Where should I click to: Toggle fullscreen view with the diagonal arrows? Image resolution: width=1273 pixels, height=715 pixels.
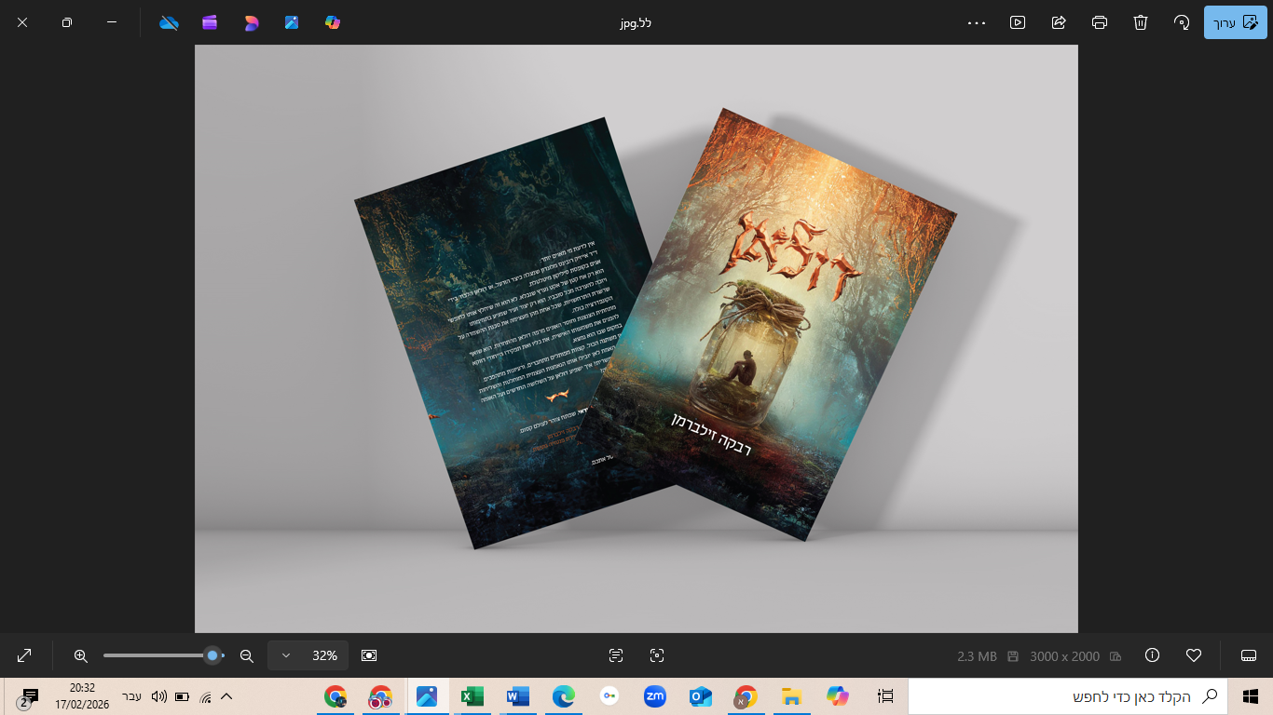22,655
